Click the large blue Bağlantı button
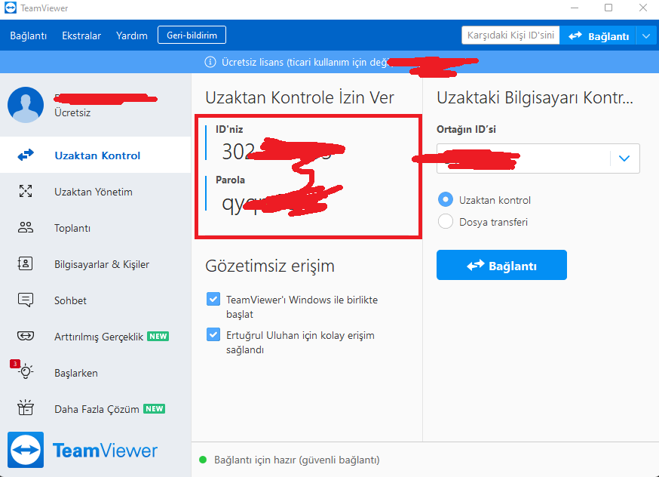 click(x=501, y=265)
